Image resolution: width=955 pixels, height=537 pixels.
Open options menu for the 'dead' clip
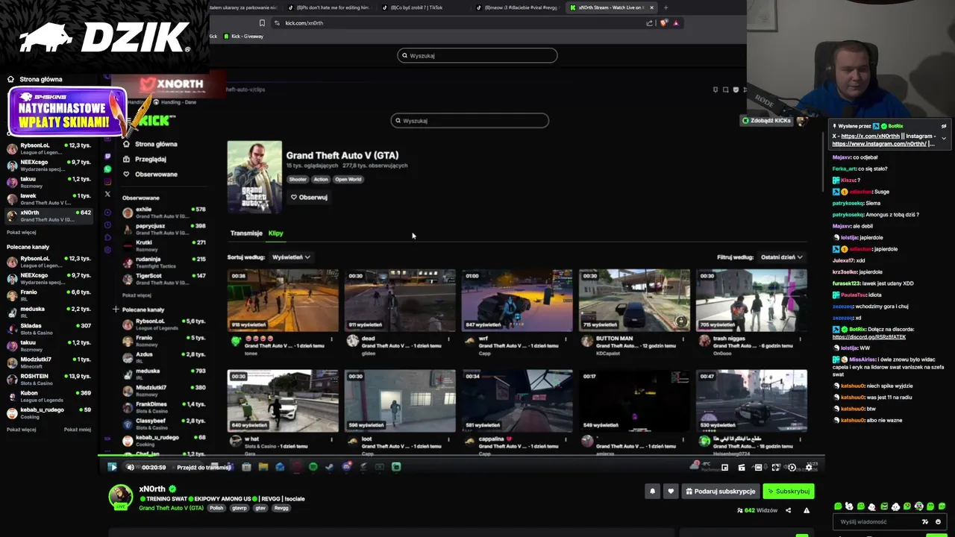point(448,339)
